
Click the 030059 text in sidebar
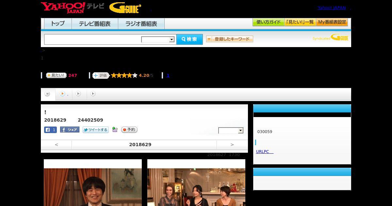[265, 132]
